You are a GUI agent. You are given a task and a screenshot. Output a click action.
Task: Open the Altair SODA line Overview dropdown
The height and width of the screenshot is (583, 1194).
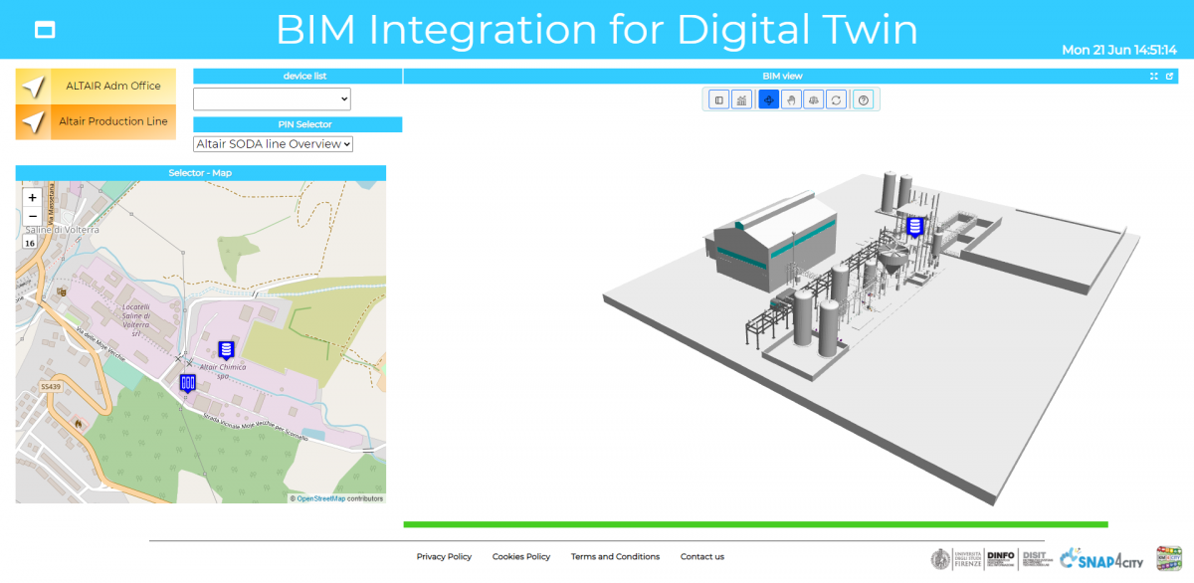274,144
